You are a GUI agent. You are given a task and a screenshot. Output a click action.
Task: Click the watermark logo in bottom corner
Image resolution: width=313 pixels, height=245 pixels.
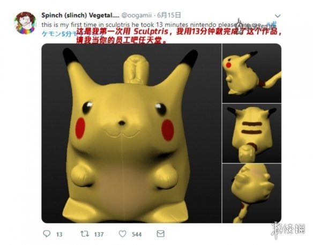tap(288, 229)
